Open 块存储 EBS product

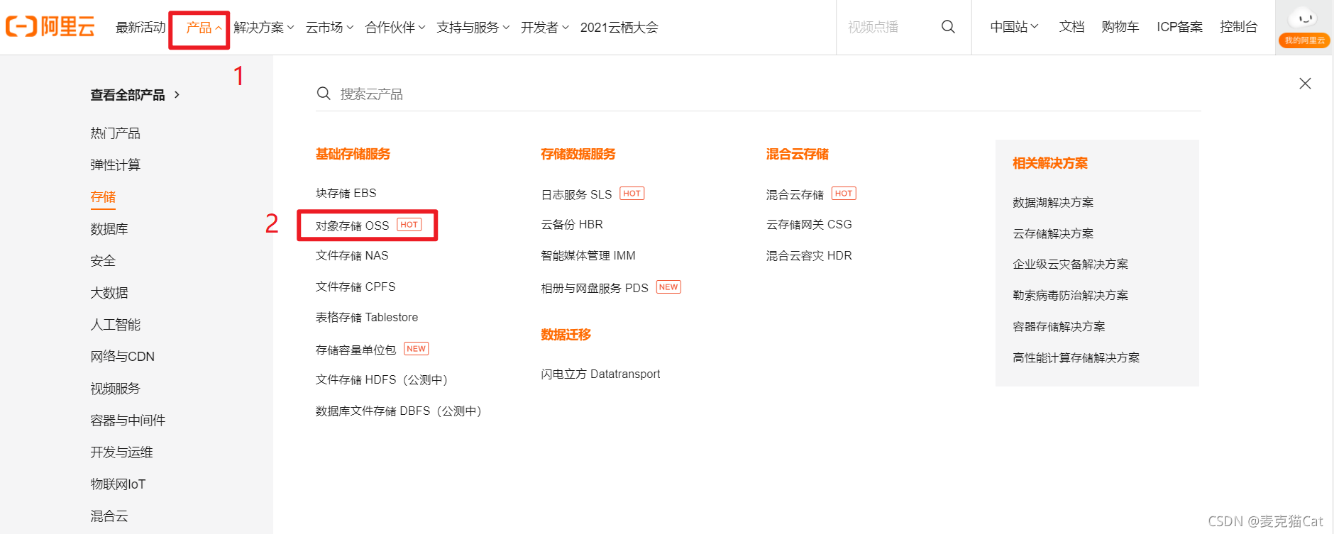tap(346, 194)
